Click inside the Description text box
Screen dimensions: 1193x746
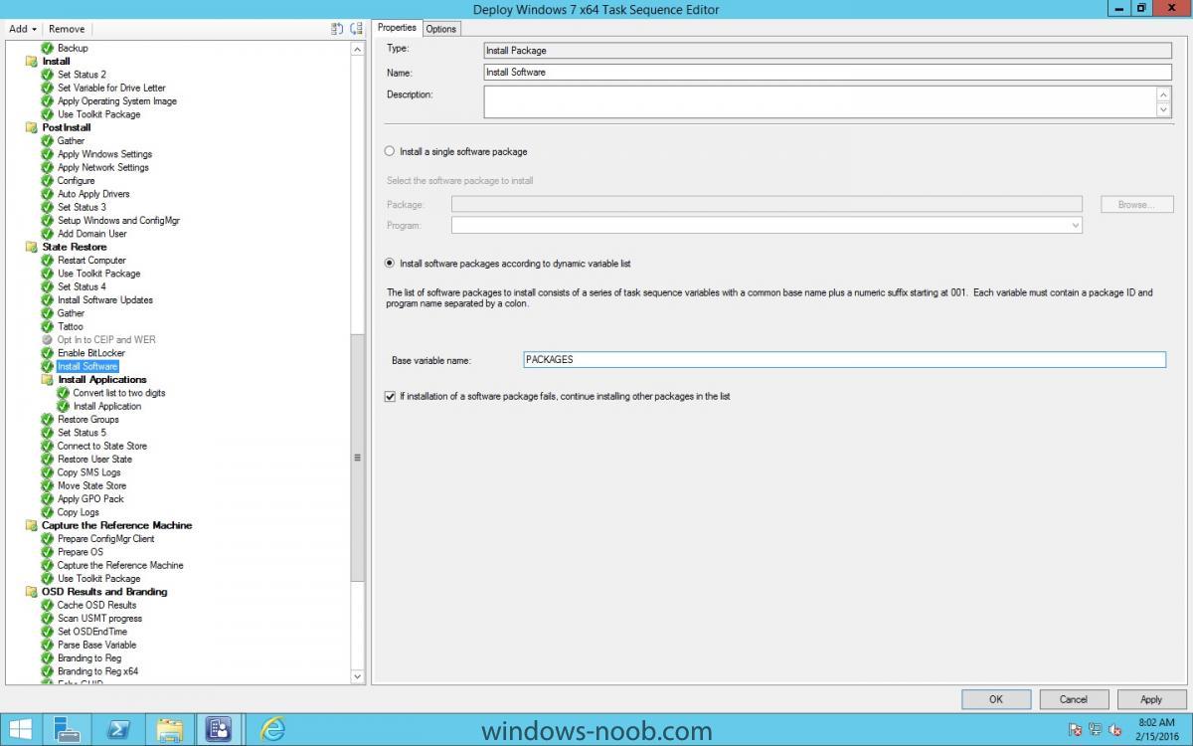click(820, 102)
